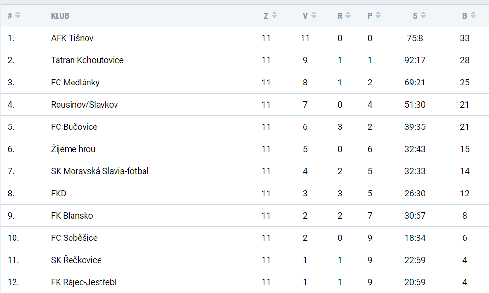Open FC Medlánky club entry
Screen dimensions: 489x293
tap(75, 83)
